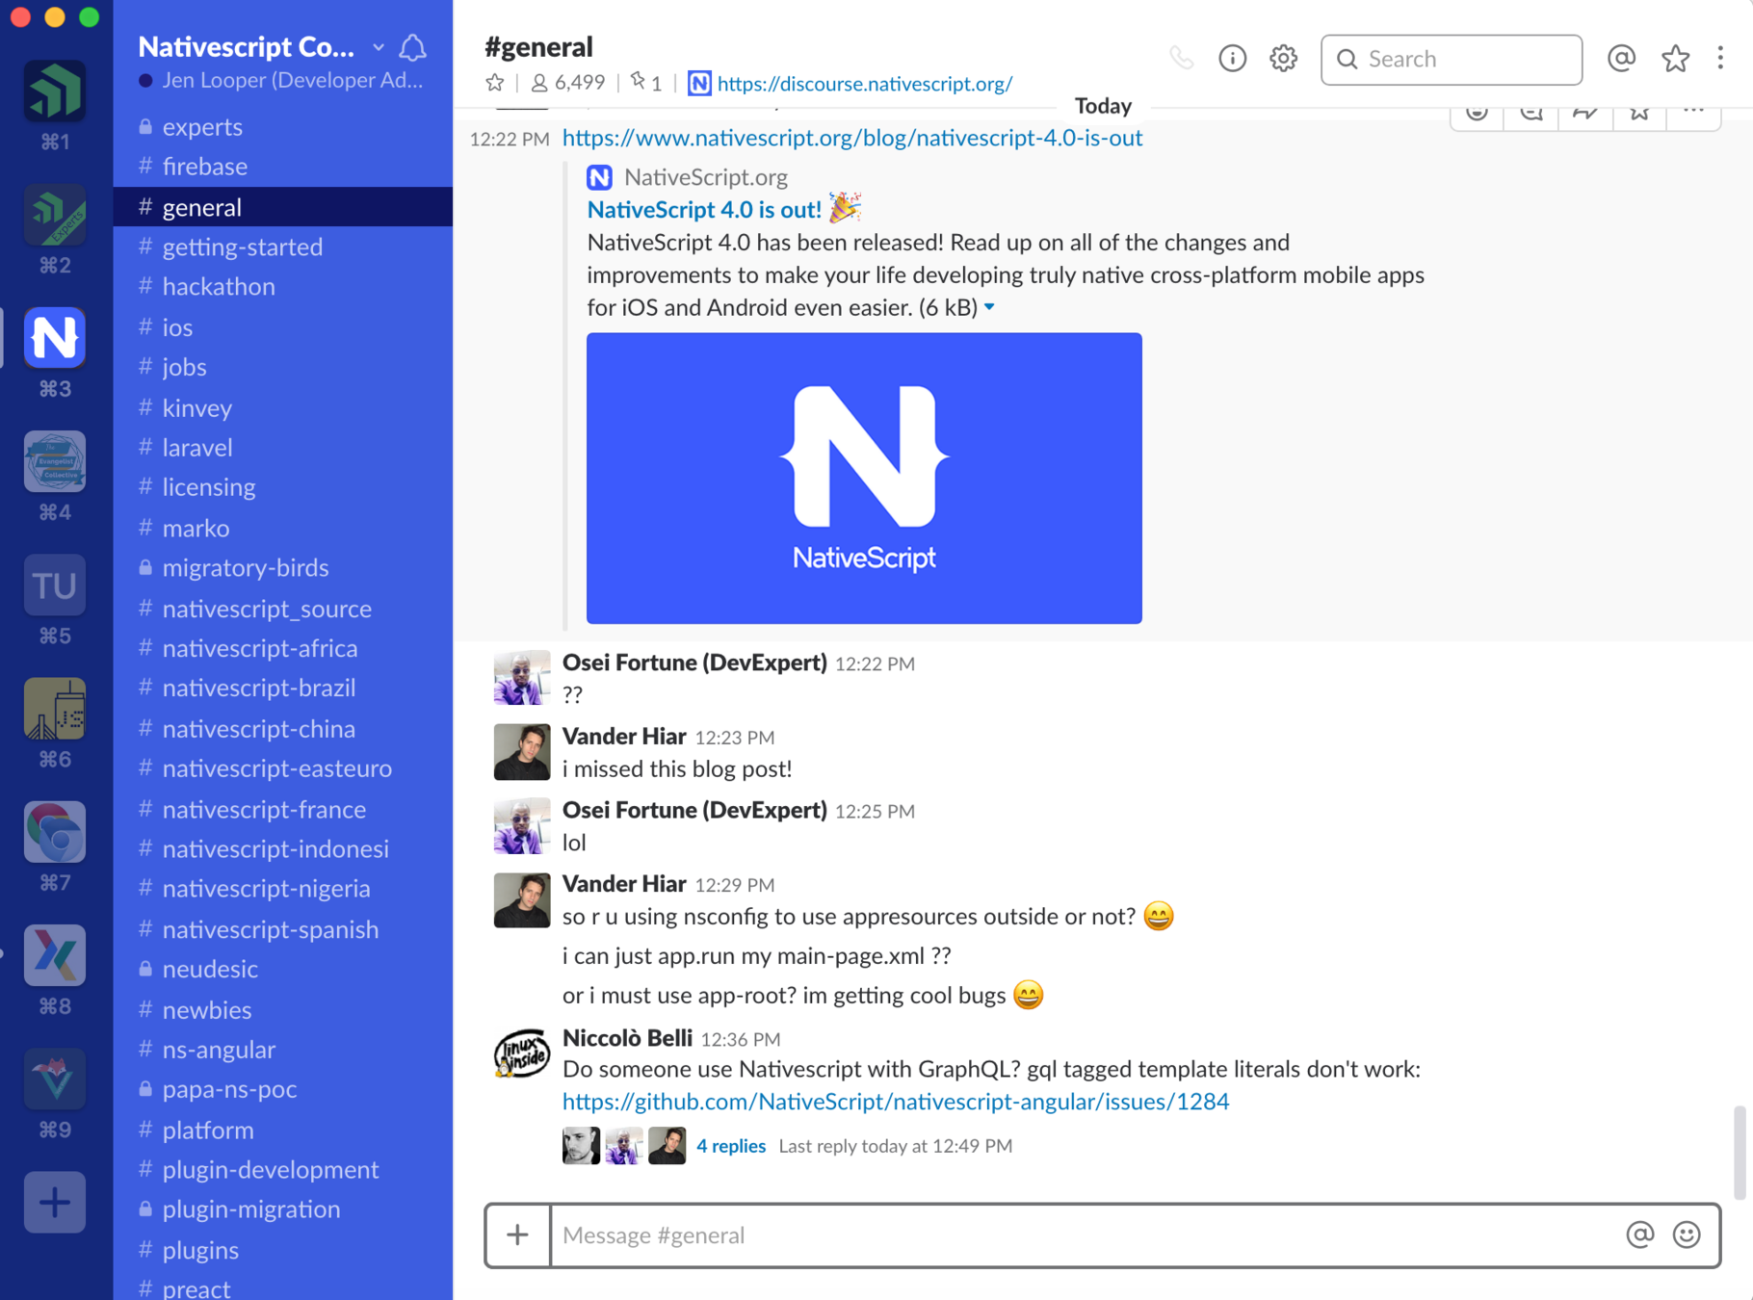Viewport: 1753px width, 1300px height.
Task: Open the jobs channel
Action: (283, 367)
